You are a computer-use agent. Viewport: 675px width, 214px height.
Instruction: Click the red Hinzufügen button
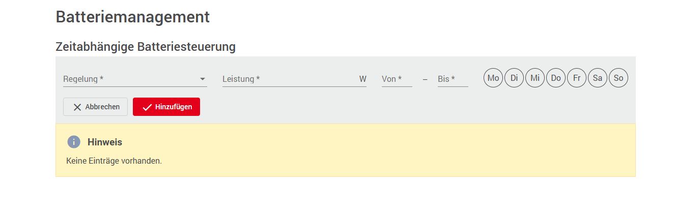pyautogui.click(x=166, y=107)
